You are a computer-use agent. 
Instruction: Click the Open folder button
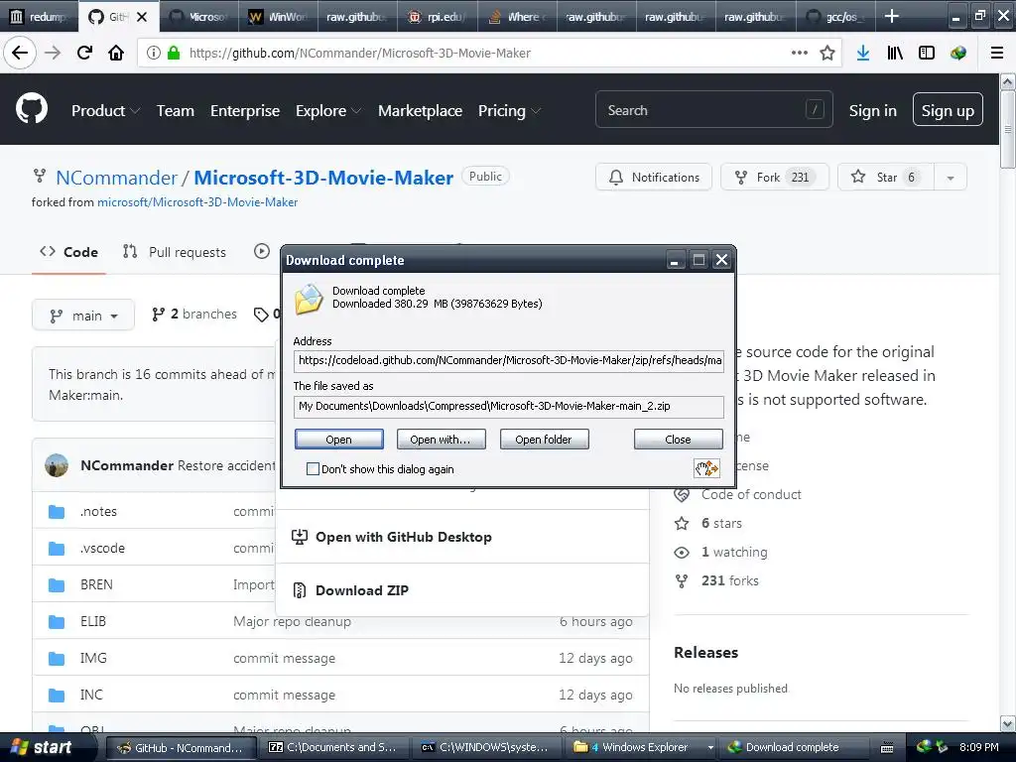544,440
